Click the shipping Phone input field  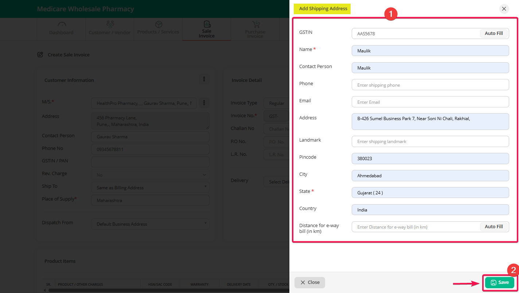[x=430, y=85]
